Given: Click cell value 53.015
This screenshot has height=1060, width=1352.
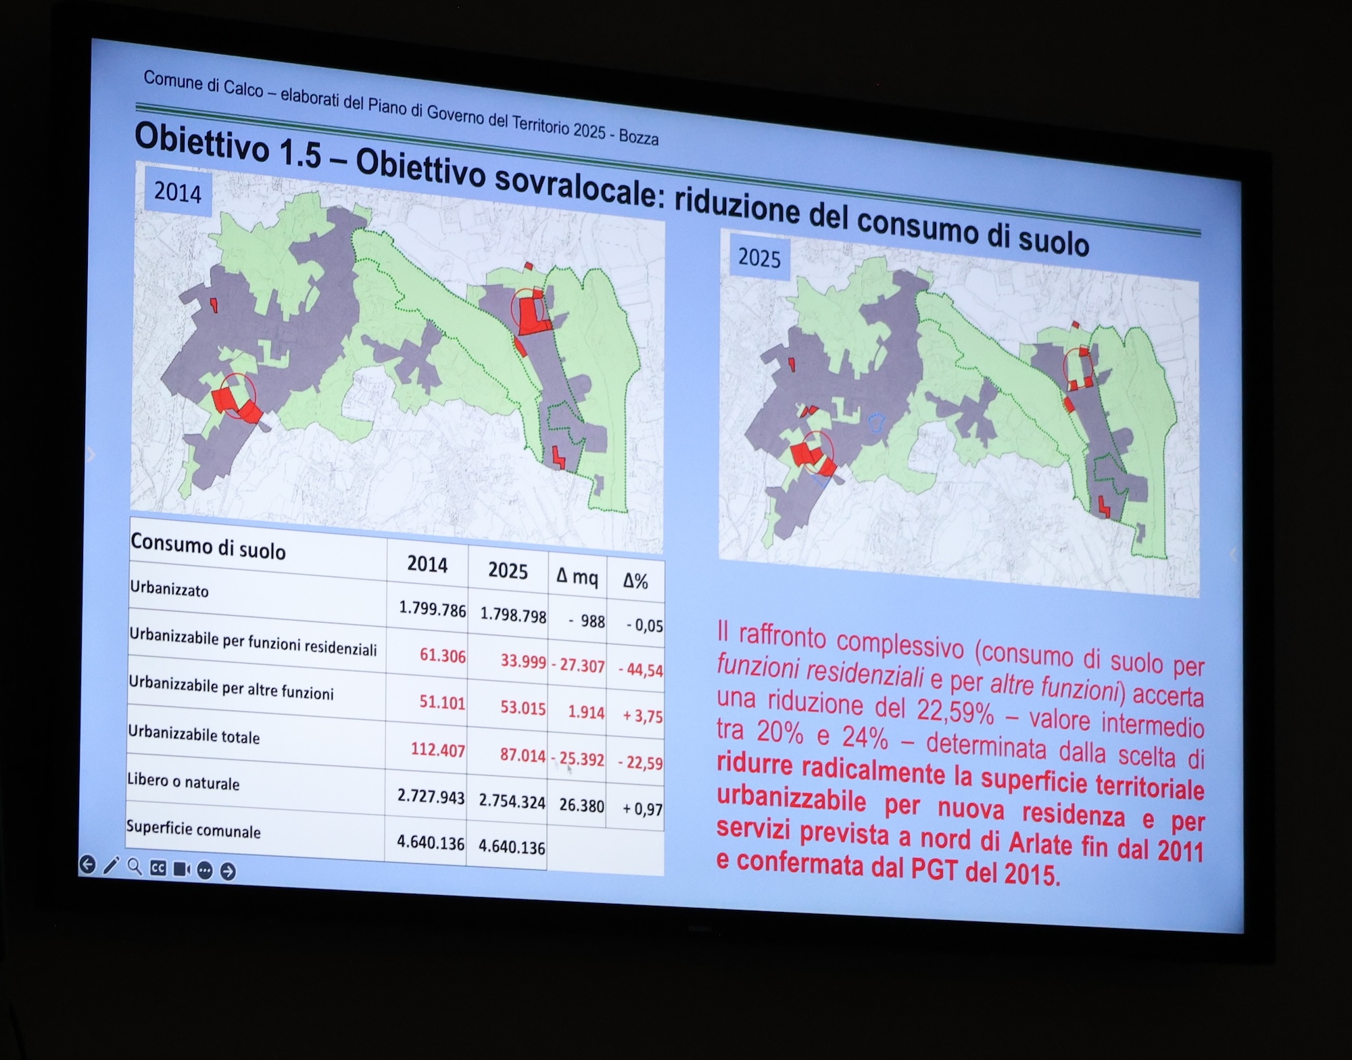Looking at the screenshot, I should point(523,708).
